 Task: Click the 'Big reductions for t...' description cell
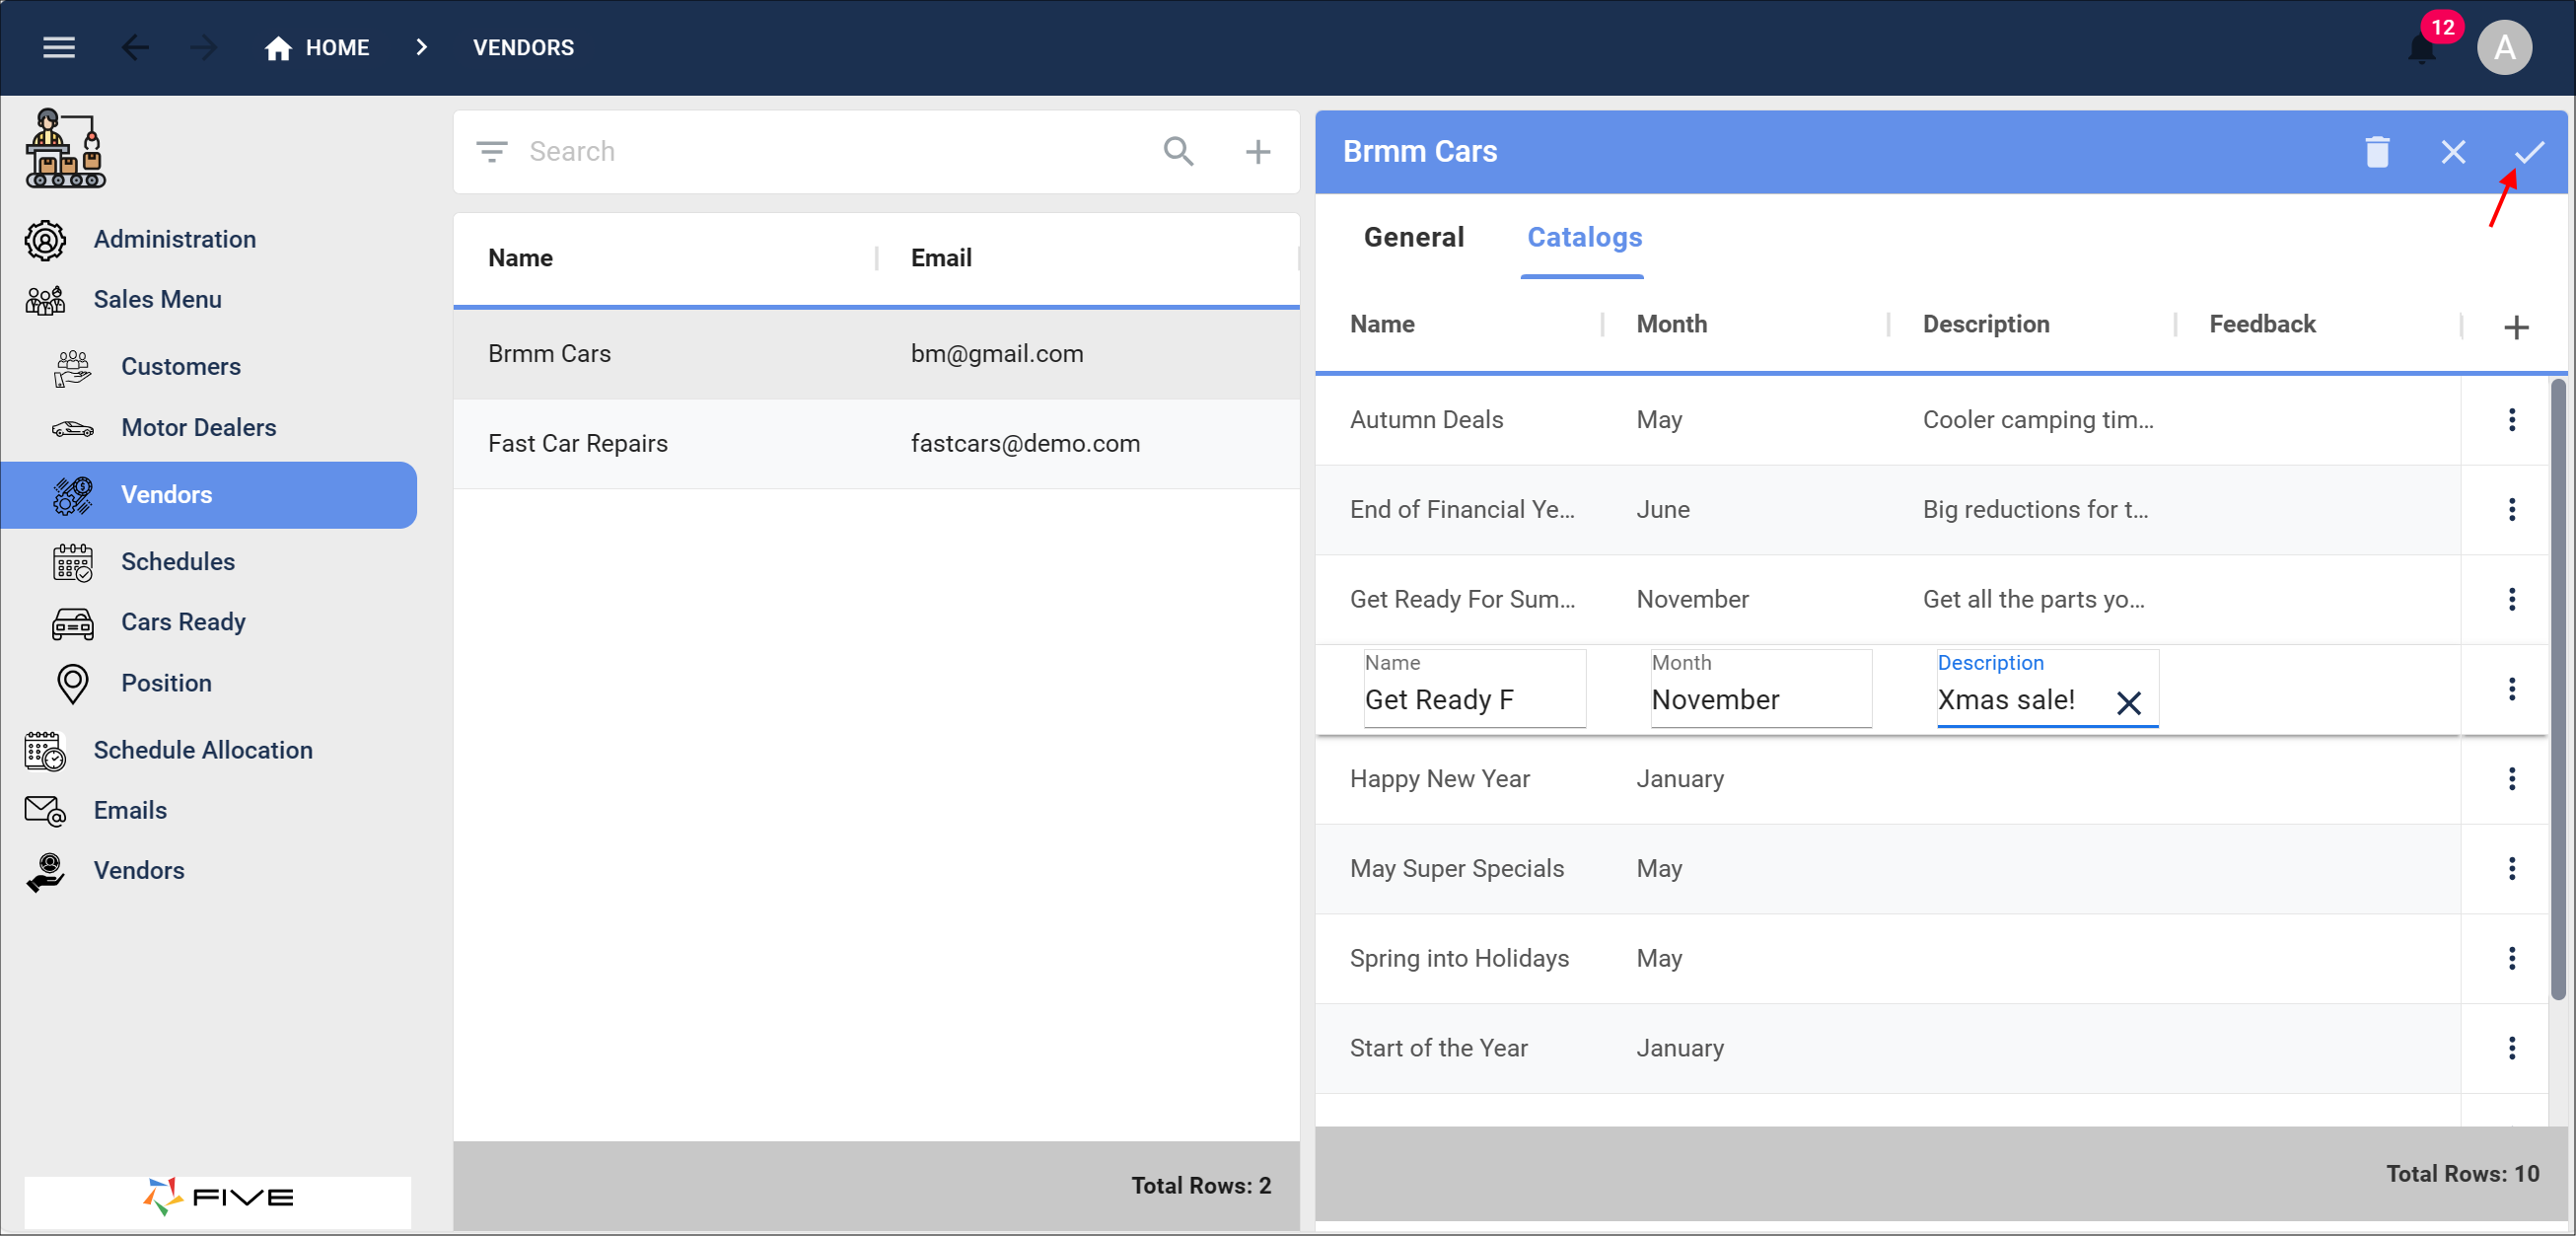tap(2034, 510)
